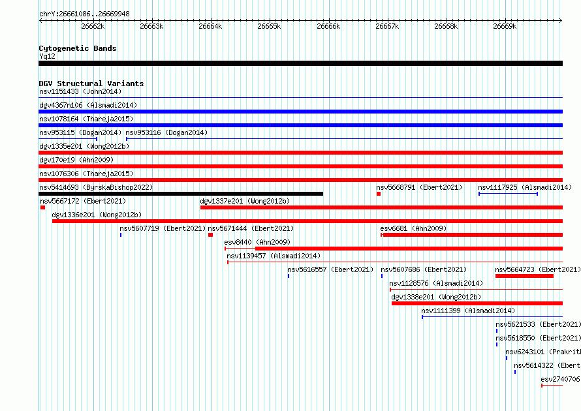581x411 pixels.
Task: Open dgv1335e201 (Wong2012b) variant label
Action: (84, 146)
